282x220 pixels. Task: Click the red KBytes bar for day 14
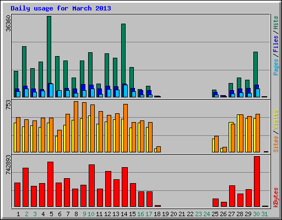click(125, 187)
